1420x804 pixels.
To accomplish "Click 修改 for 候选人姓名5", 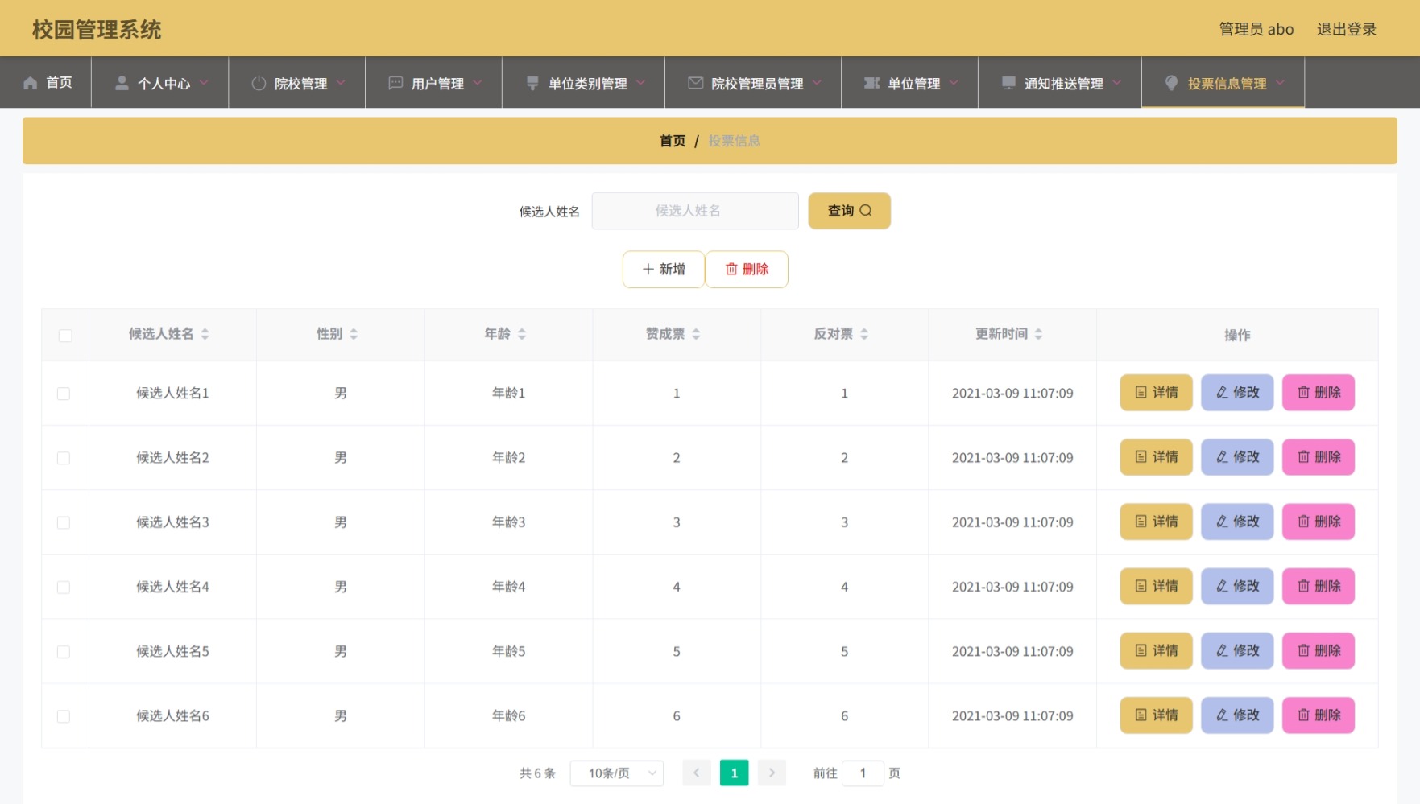I will (x=1237, y=650).
